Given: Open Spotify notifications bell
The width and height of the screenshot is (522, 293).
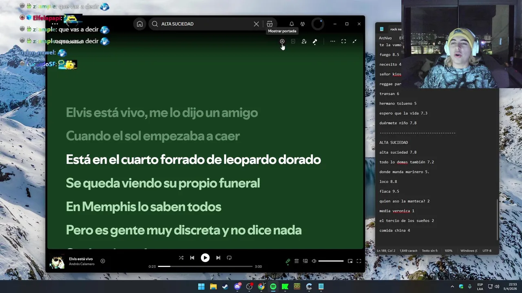Looking at the screenshot, I should 292,24.
